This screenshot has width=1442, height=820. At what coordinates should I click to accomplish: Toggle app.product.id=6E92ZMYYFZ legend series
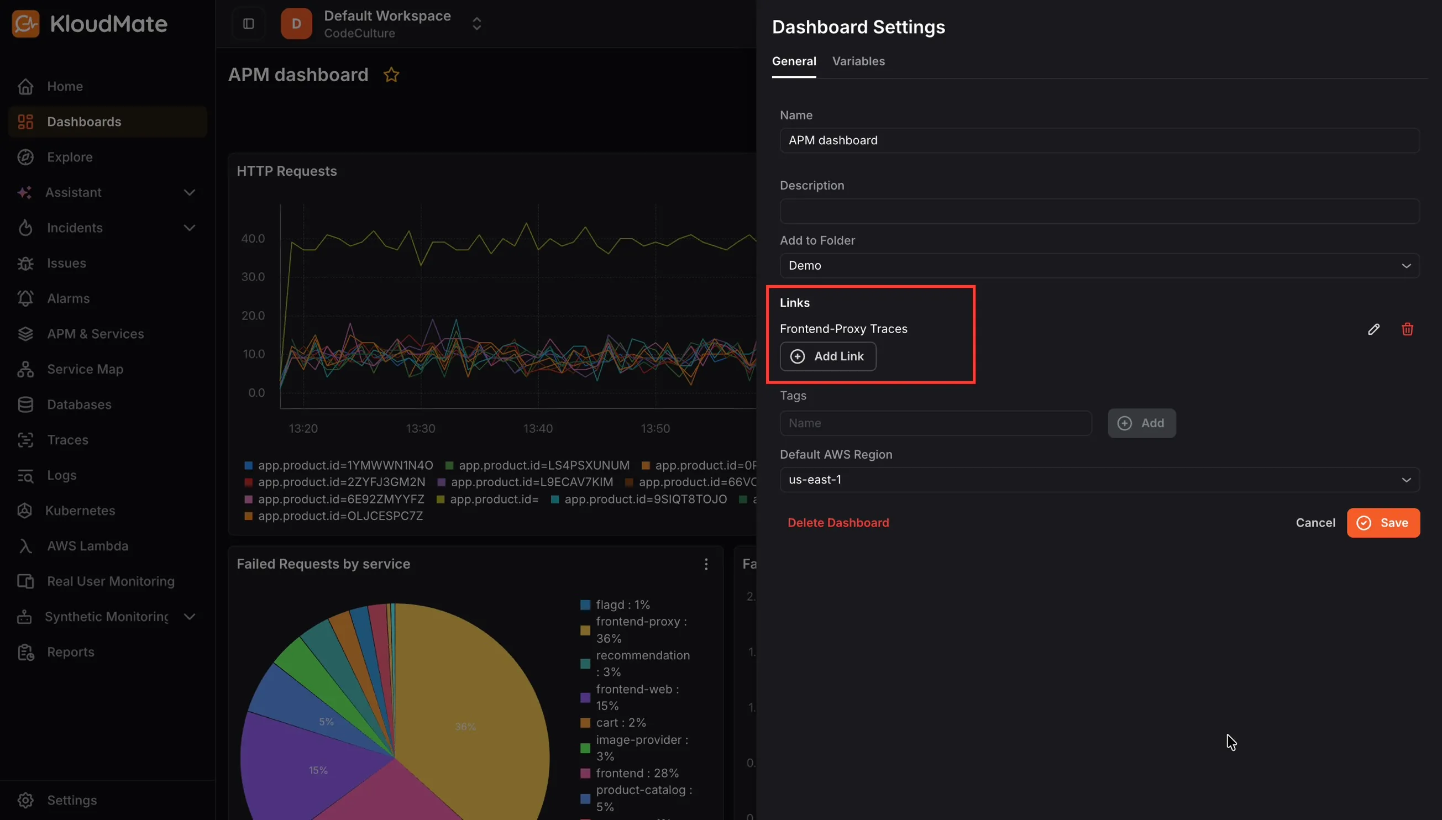(x=334, y=499)
